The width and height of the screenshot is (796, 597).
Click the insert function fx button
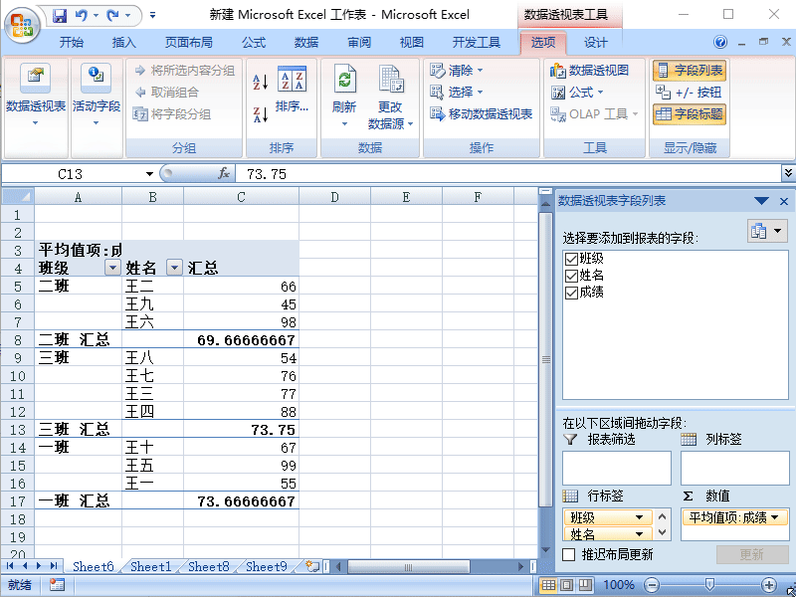(223, 173)
